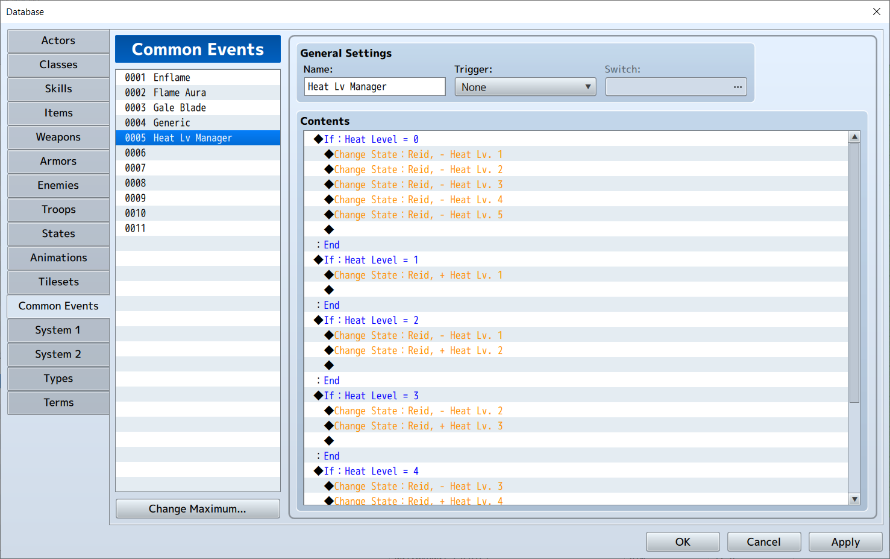The height and width of the screenshot is (559, 890).
Task: Open the Types database section
Action: (58, 378)
